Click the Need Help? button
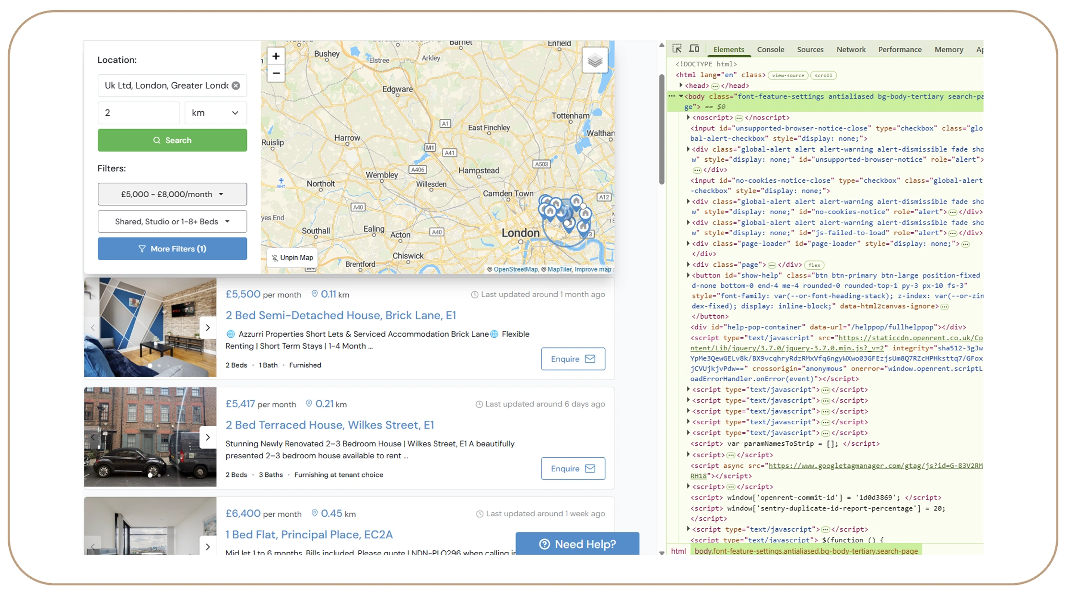 point(577,544)
